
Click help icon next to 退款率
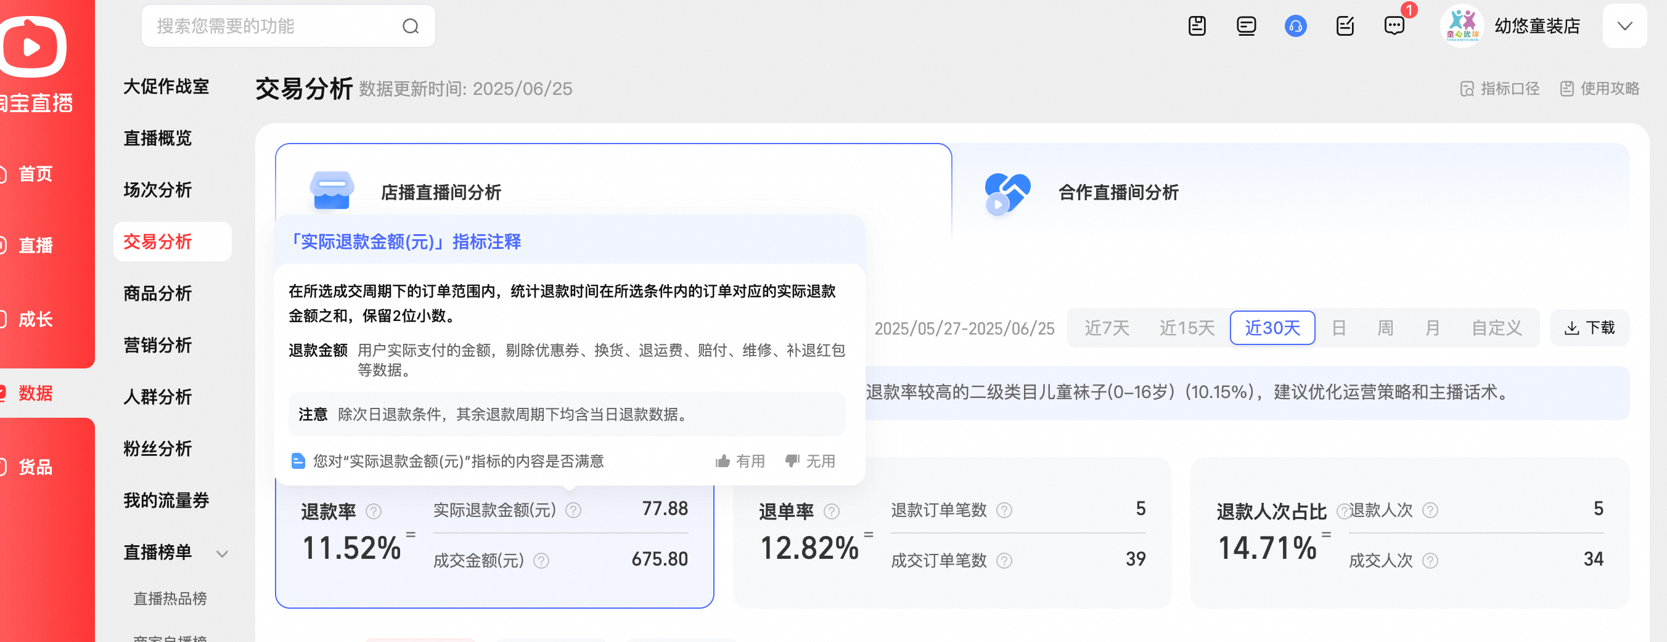(374, 511)
